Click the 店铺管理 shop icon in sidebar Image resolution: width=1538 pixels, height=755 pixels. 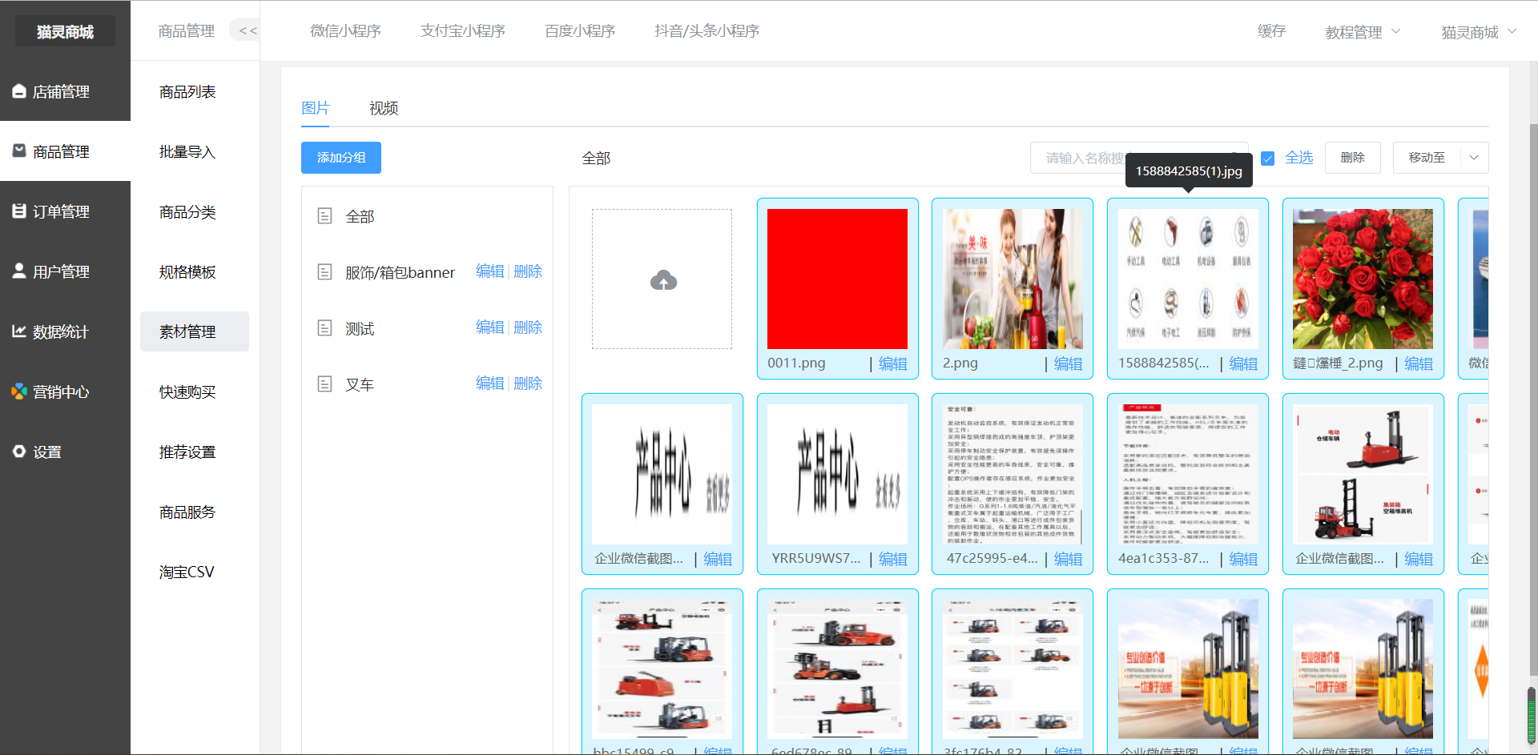[x=19, y=91]
